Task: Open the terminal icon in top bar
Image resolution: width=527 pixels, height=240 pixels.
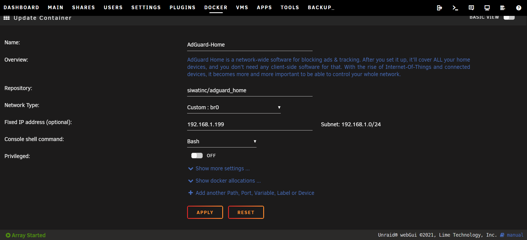Action: coord(455,8)
